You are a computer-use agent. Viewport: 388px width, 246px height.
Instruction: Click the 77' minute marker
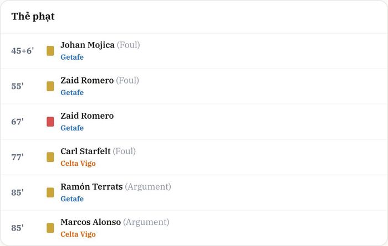point(17,157)
